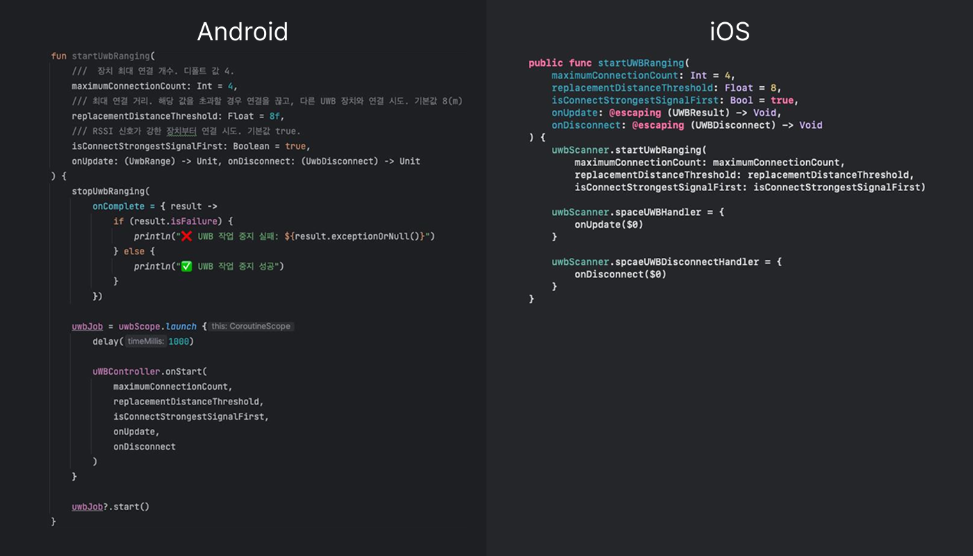The height and width of the screenshot is (556, 973).
Task: Click the red cross emoji in the println string
Action: tap(186, 236)
